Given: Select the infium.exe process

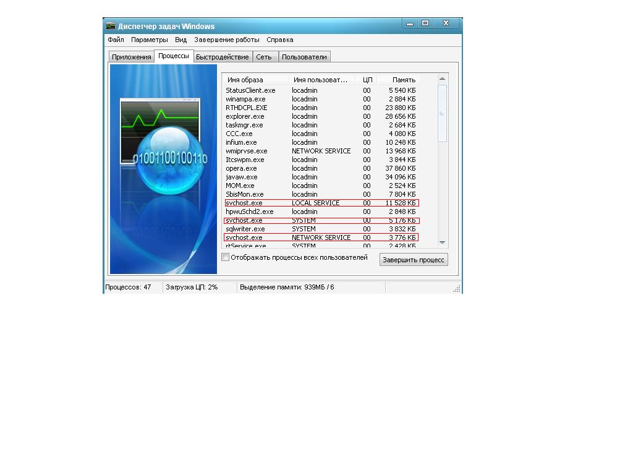Looking at the screenshot, I should click(321, 142).
